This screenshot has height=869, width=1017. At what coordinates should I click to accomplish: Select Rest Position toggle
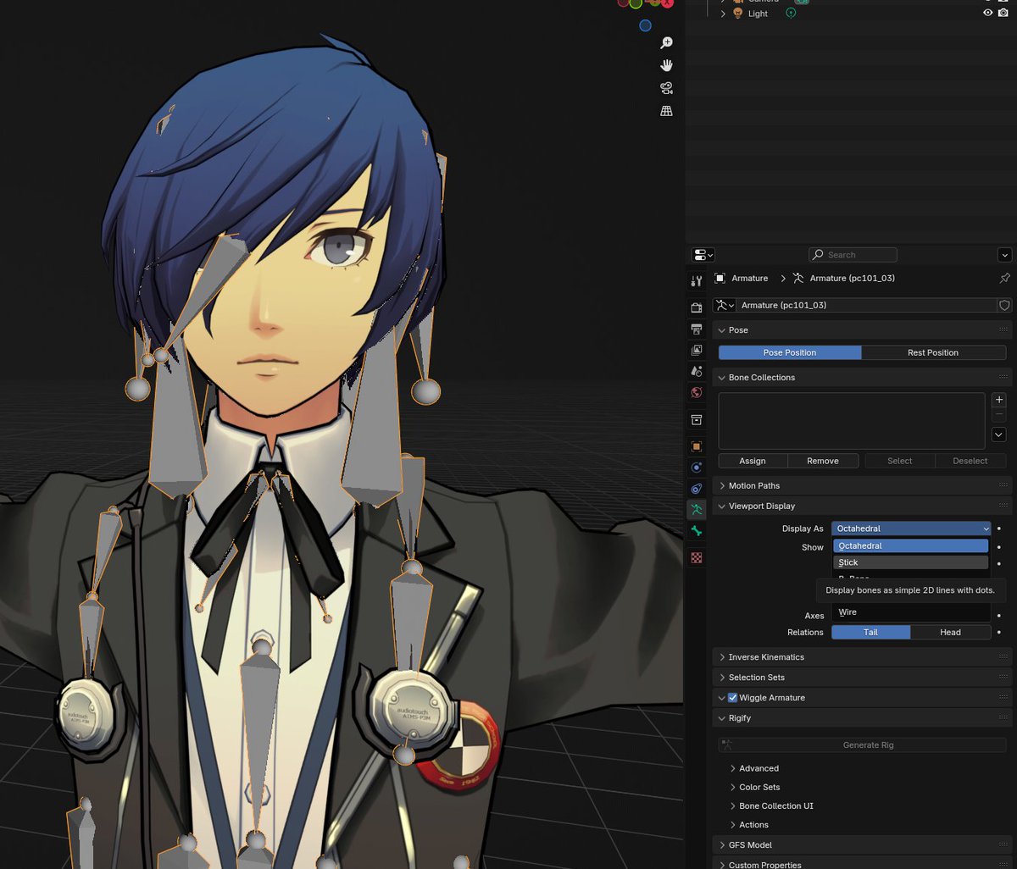click(x=933, y=352)
